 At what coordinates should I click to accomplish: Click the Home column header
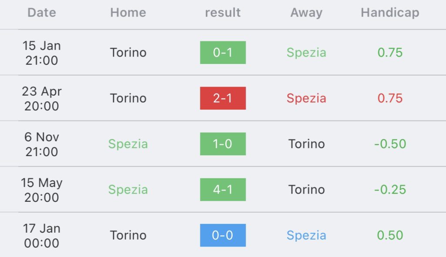click(128, 13)
